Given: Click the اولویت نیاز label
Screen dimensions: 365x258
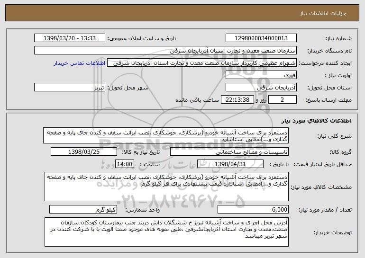Looking at the screenshot, I should click(338, 75).
